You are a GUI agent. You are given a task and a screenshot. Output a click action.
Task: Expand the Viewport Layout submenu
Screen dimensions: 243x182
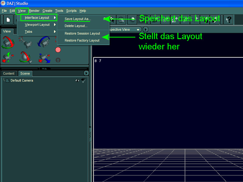(37, 25)
